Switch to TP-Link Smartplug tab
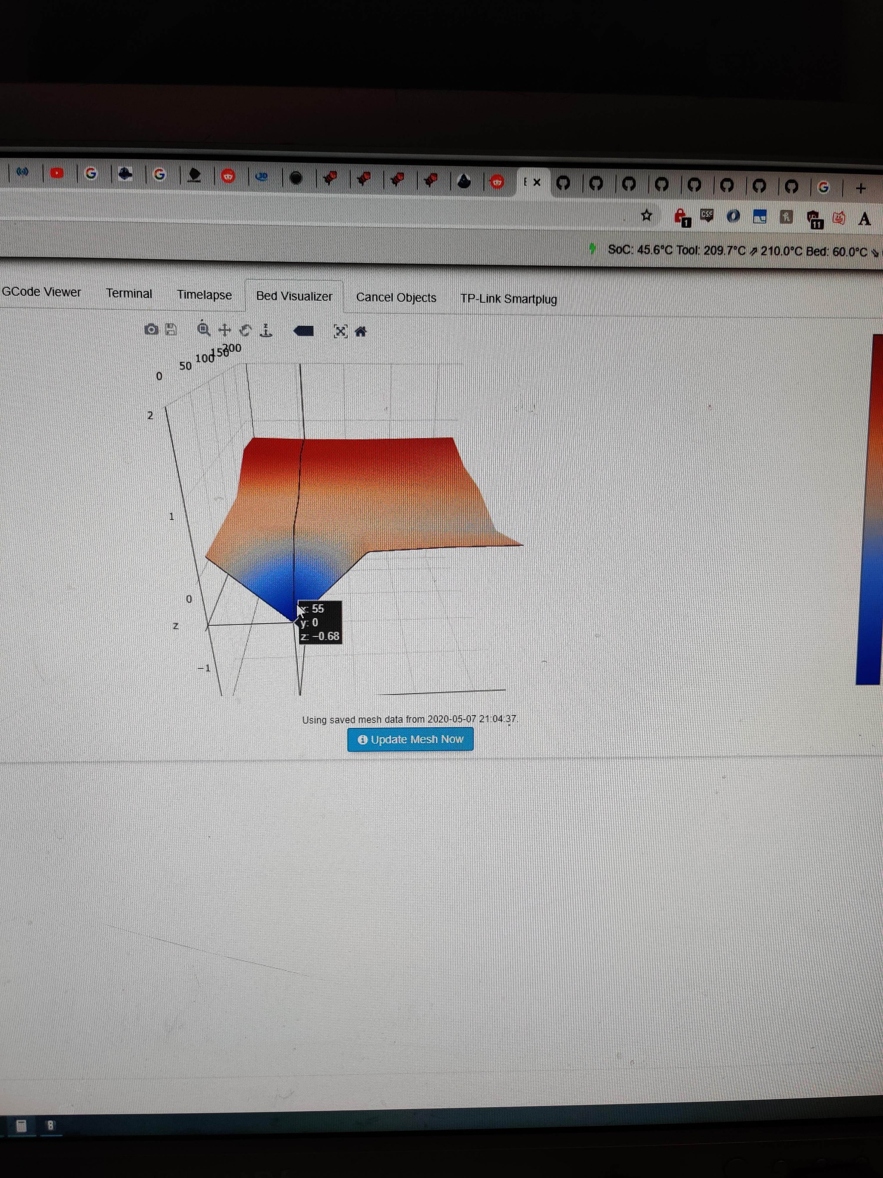The image size is (883, 1178). point(508,299)
